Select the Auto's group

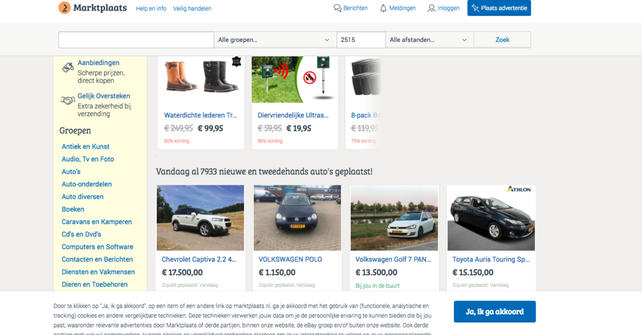(x=71, y=172)
